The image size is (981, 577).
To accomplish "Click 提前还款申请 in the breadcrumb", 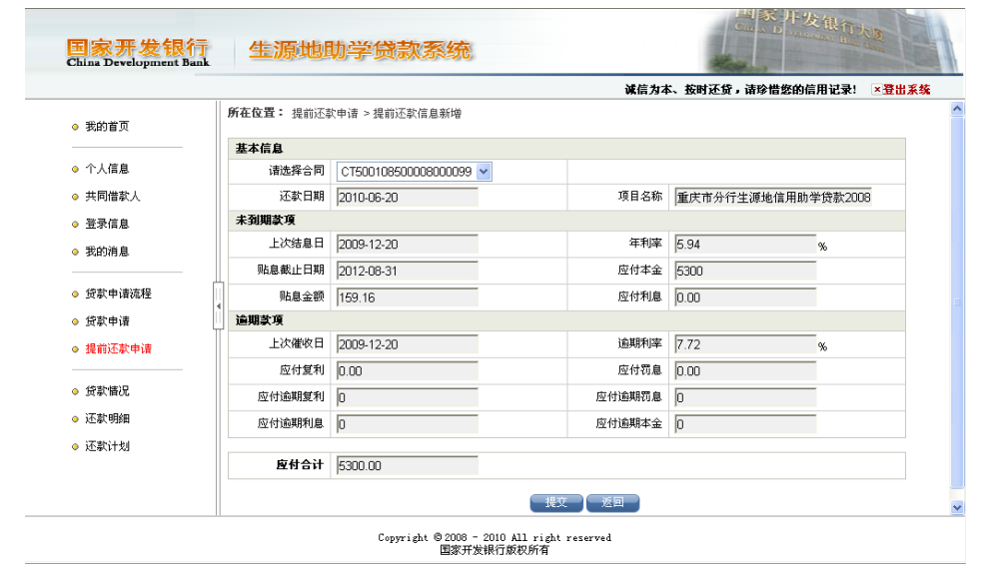I will point(325,114).
